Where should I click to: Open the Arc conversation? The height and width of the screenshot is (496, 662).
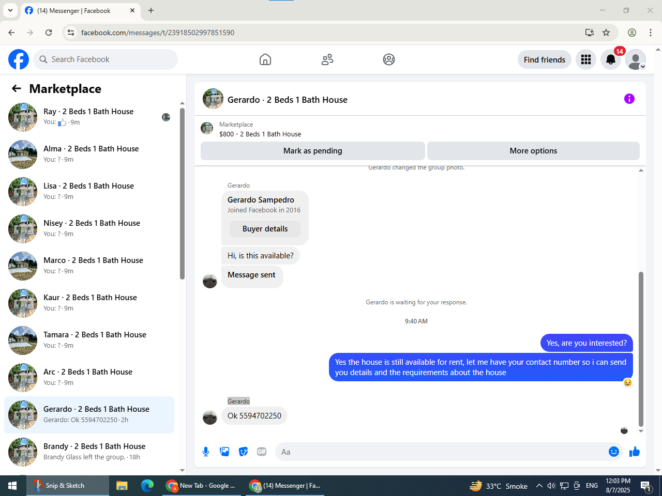coord(89,378)
